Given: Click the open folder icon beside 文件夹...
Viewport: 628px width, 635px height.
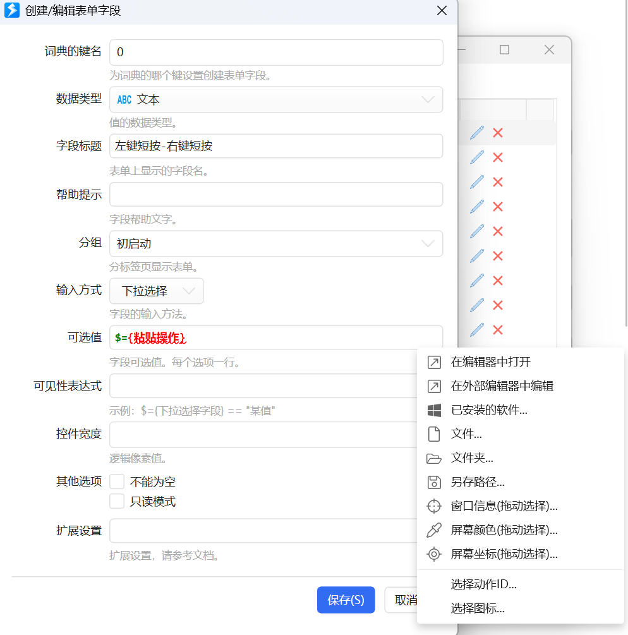Looking at the screenshot, I should coord(434,459).
